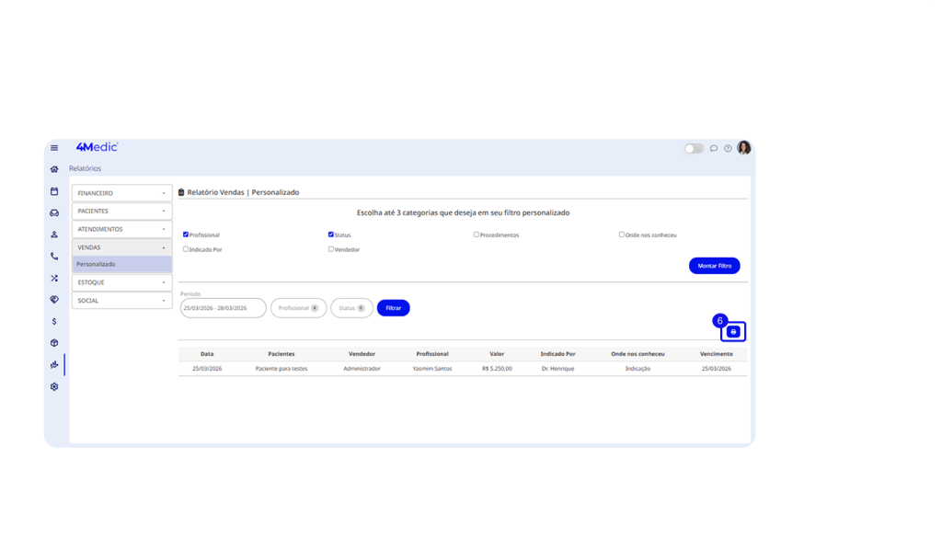Open the settings gear icon in sidebar
The height and width of the screenshot is (550, 942).
click(54, 386)
